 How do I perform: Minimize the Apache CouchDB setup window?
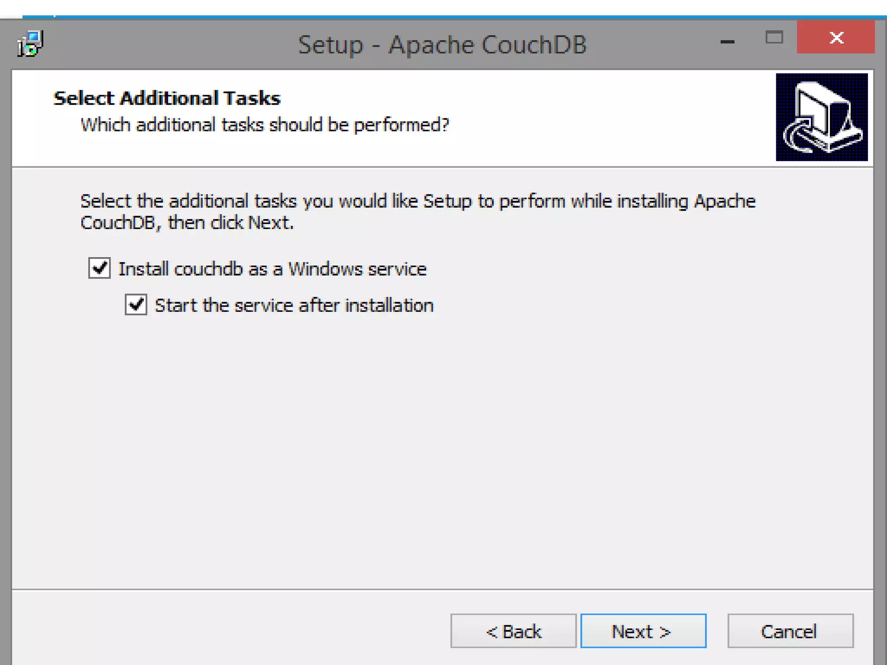point(727,42)
